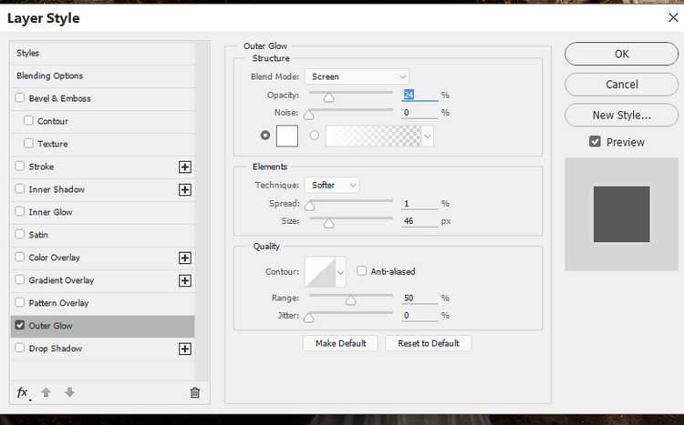This screenshot has width=684, height=425.
Task: Add another Stroke effect with plus icon
Action: click(185, 167)
